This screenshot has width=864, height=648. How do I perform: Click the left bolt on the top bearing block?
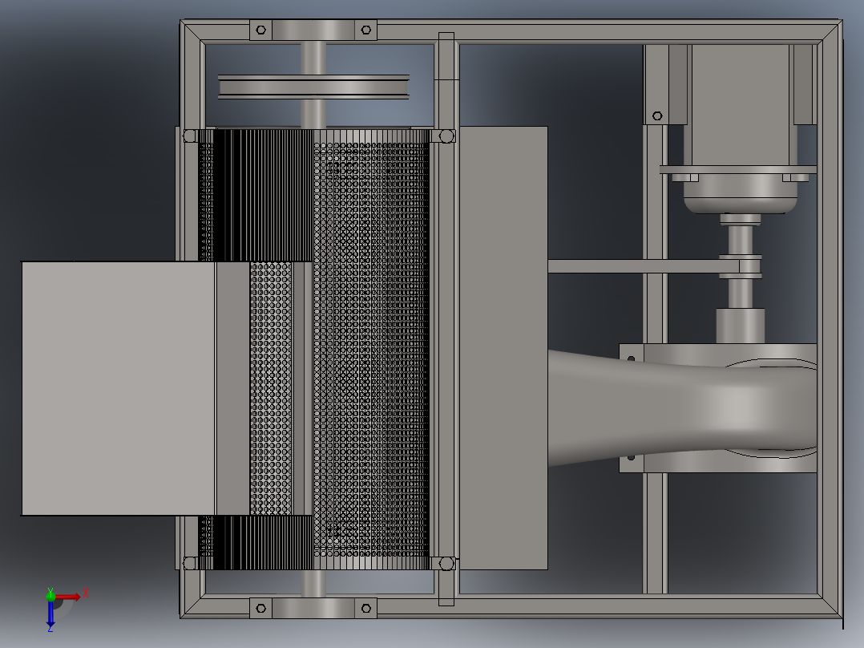tap(261, 30)
